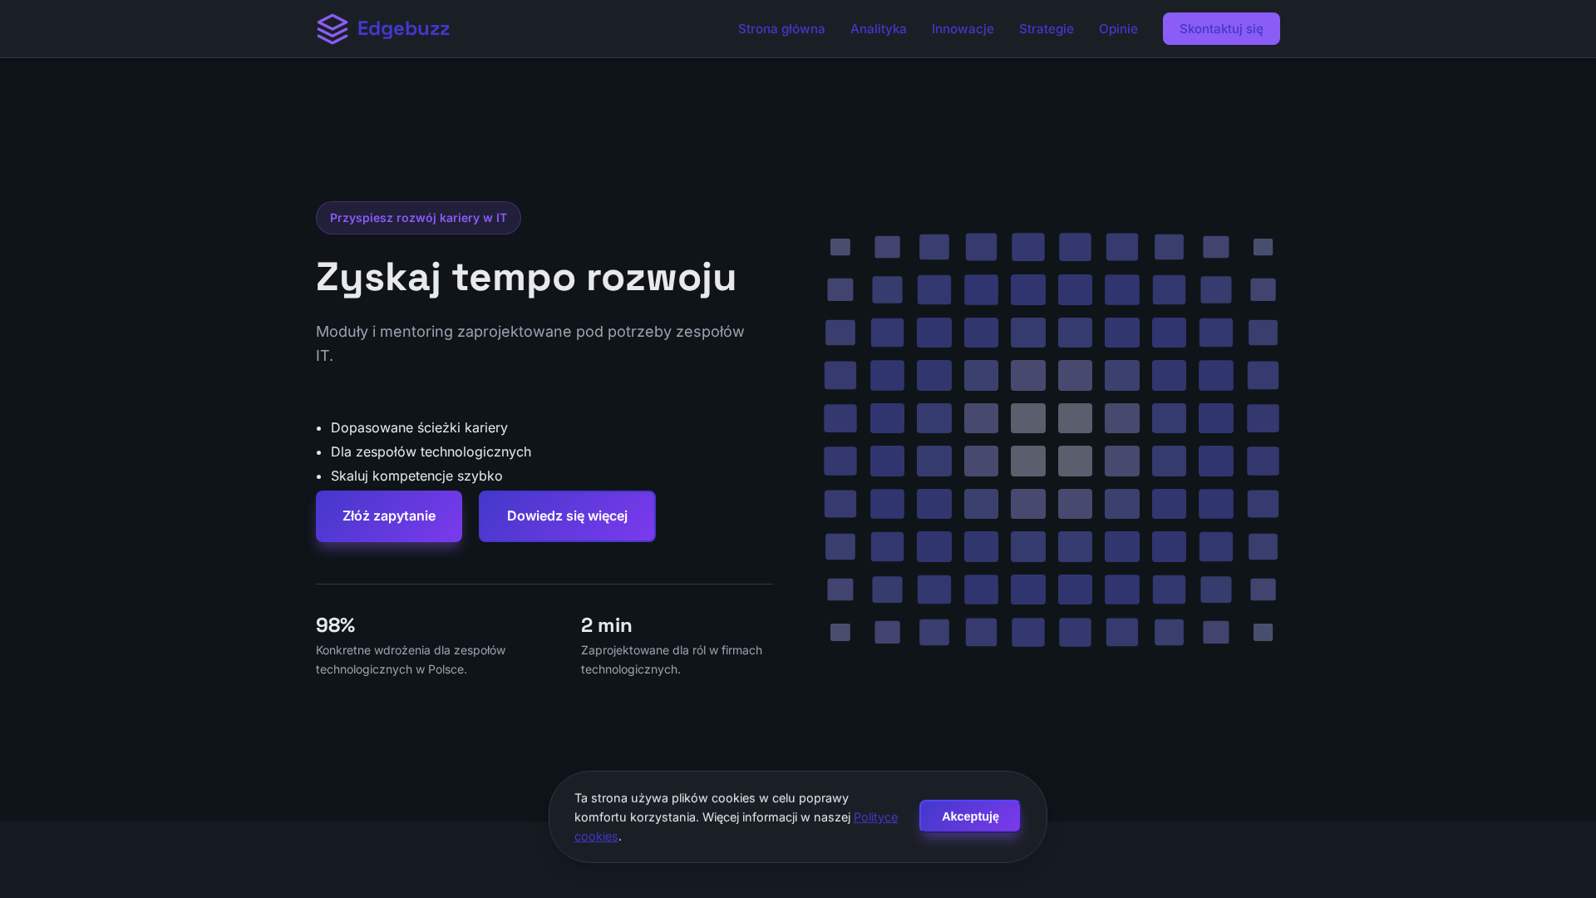Click the list item 'Dla zespołów technologicznych'

[431, 451]
